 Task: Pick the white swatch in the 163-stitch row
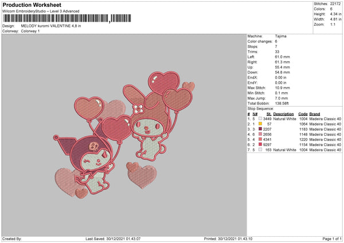pos(260,150)
